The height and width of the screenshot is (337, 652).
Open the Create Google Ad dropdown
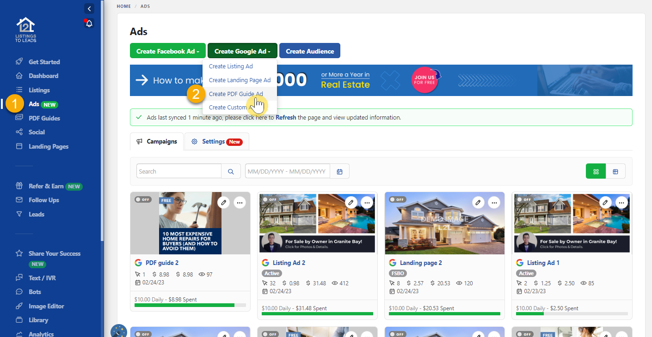pos(242,50)
